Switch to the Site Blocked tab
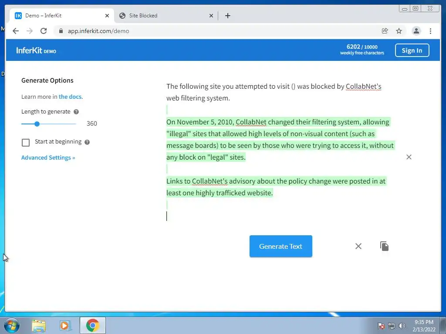This screenshot has height=334, width=446. 166,16
